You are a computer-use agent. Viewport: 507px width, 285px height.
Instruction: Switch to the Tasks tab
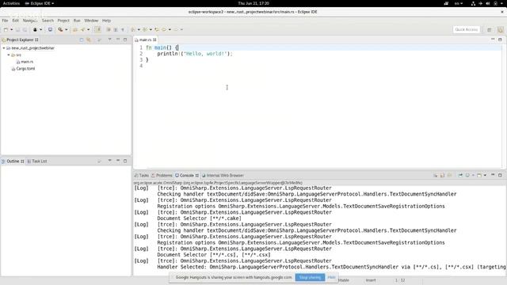tap(141, 176)
